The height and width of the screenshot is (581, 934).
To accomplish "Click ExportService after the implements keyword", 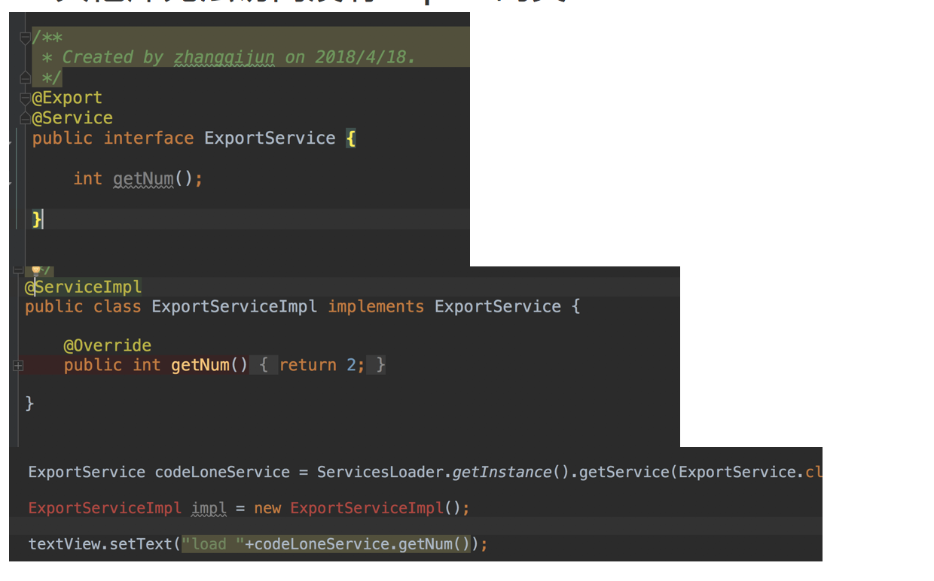I will (x=498, y=307).
